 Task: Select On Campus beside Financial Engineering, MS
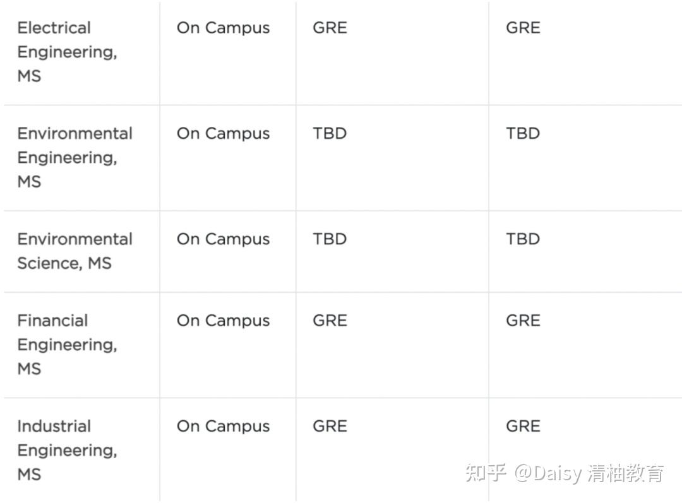point(223,321)
